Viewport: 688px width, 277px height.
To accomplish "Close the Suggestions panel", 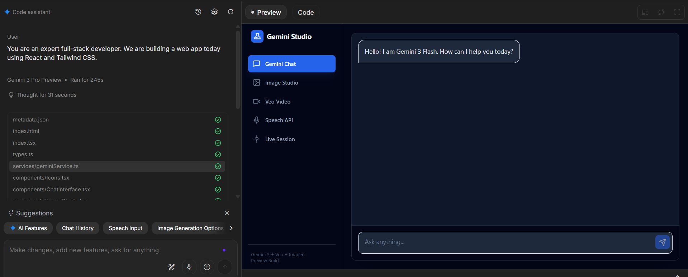I will tap(227, 213).
